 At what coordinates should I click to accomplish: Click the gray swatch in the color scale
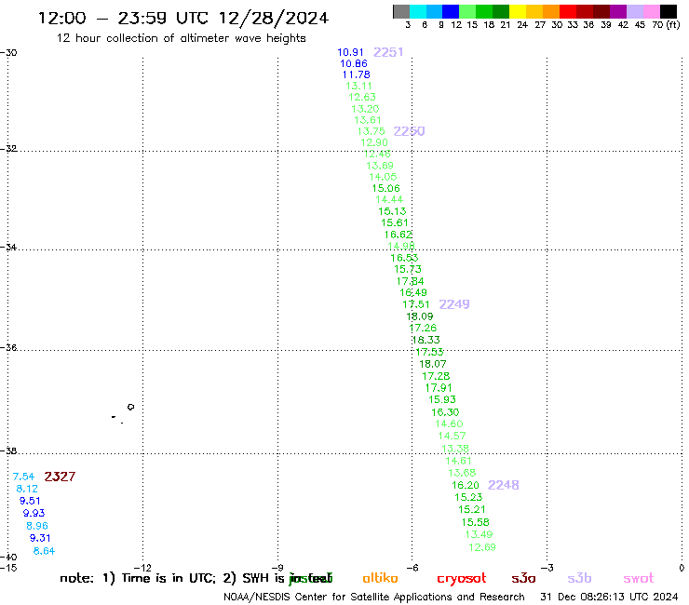401,11
